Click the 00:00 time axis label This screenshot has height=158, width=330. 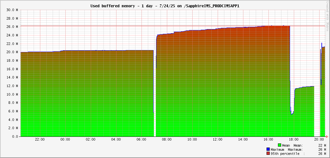[65, 140]
